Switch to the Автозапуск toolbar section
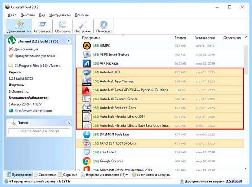252x187 pixels. 42,26
